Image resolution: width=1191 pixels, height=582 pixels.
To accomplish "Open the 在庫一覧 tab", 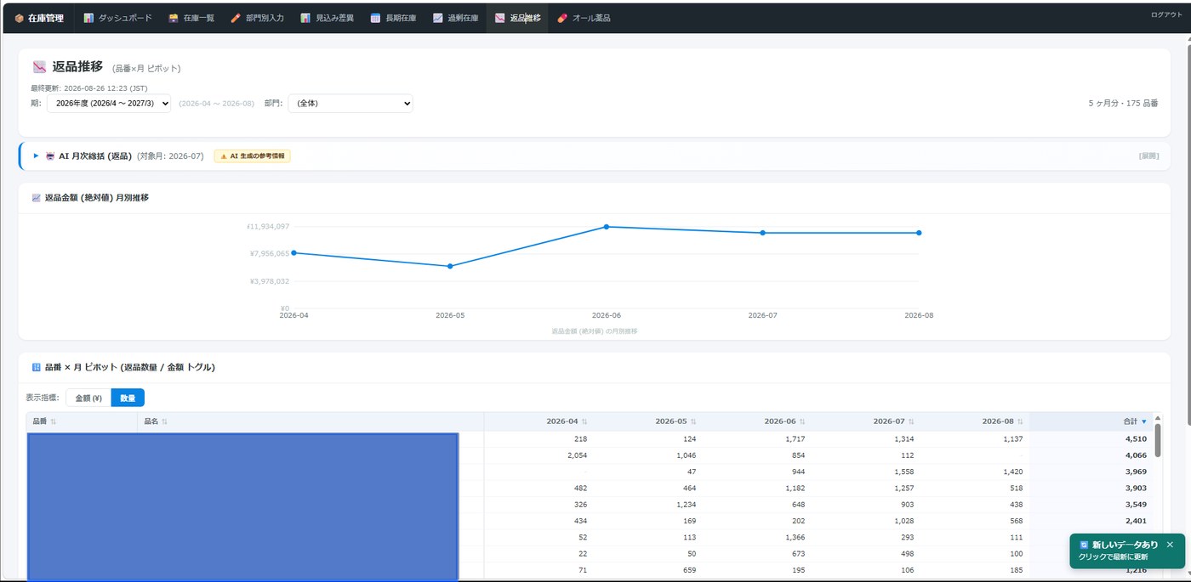I will [191, 18].
